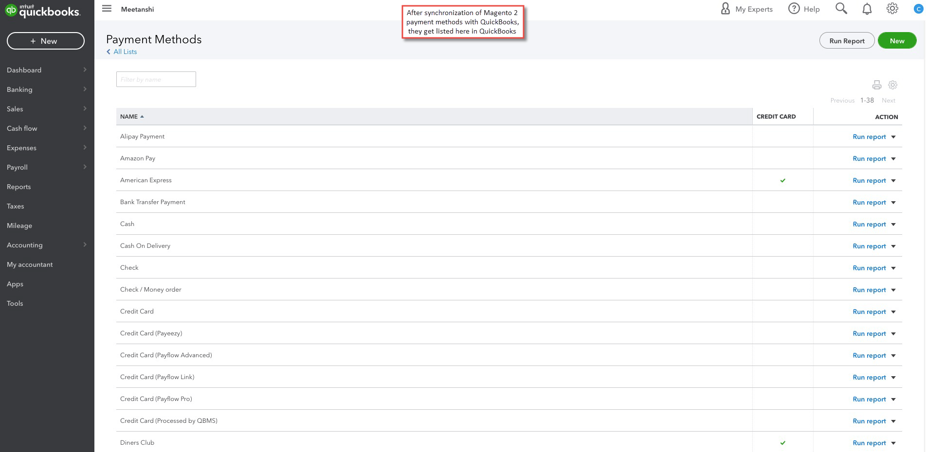Click the Meetanshi company name

[x=138, y=9]
